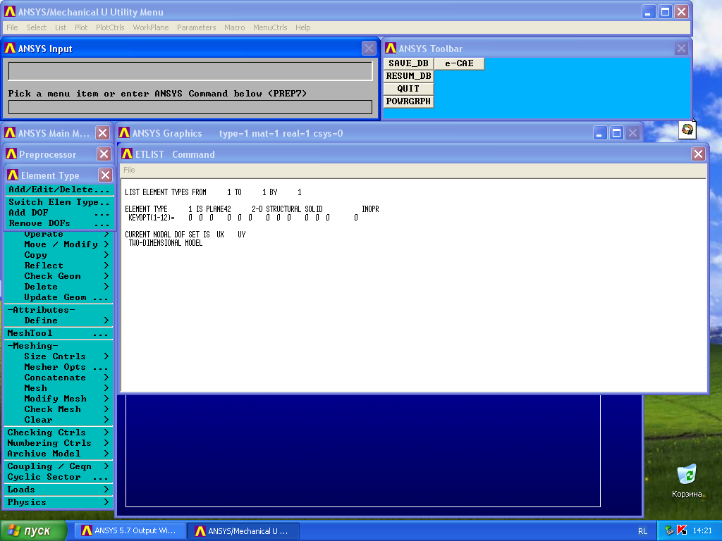The height and width of the screenshot is (541, 722).
Task: Switch to ANSYS 5.7 Output Window taskbar item
Action: 130,531
